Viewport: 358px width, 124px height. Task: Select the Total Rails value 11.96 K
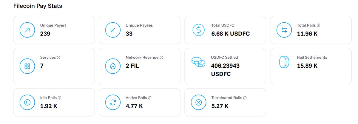click(x=307, y=34)
